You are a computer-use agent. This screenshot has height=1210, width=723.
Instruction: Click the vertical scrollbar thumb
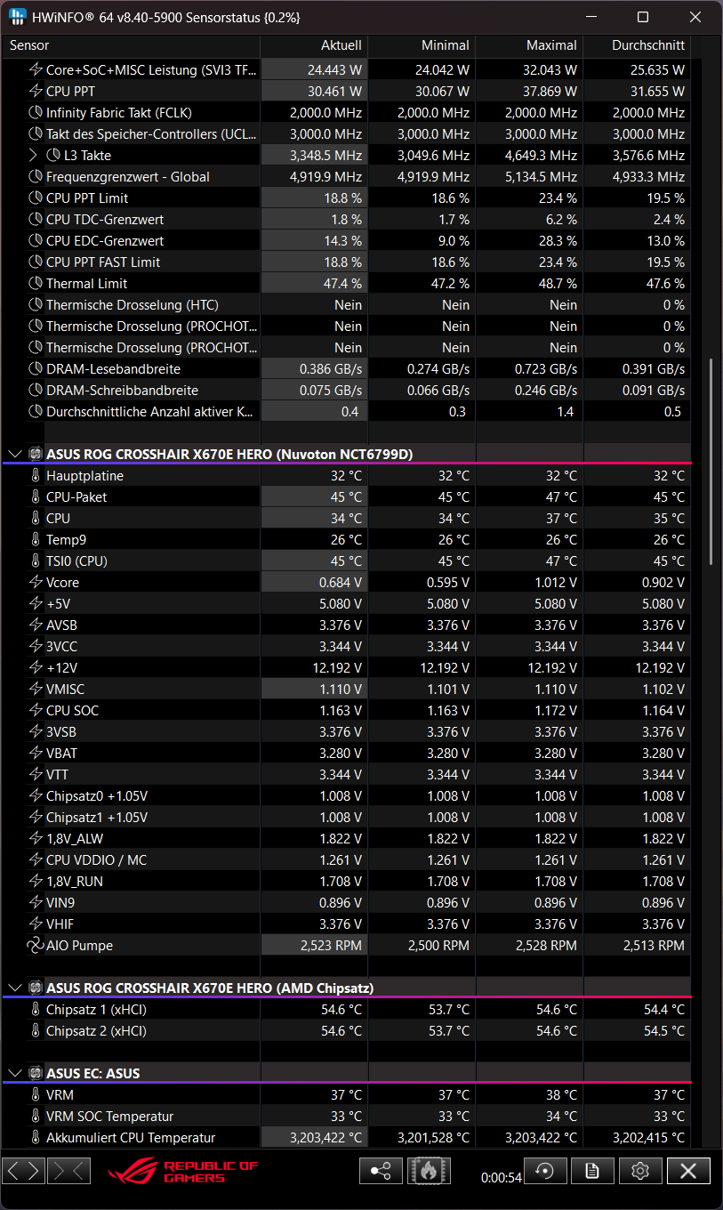pyautogui.click(x=710, y=461)
